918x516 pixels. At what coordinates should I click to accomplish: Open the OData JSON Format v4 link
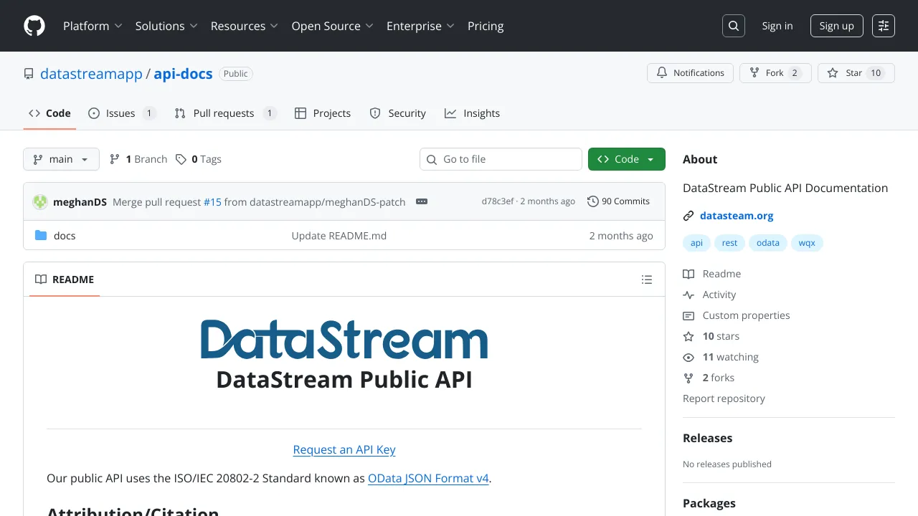point(428,478)
